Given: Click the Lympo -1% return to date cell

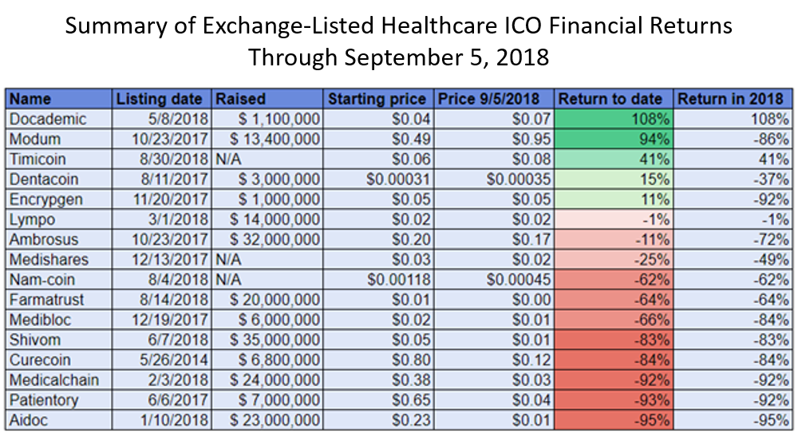Looking at the screenshot, I should 614,219.
